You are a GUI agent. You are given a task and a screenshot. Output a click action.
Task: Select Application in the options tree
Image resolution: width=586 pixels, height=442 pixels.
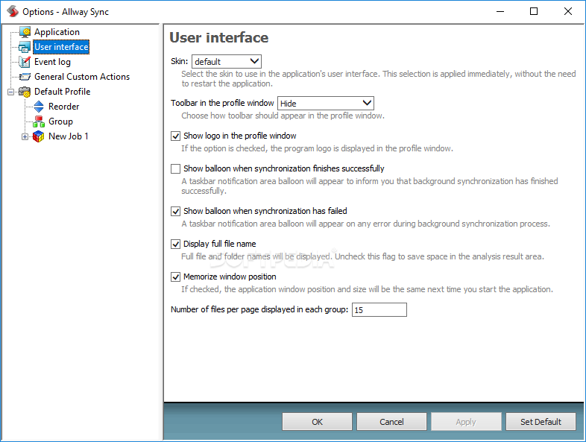tap(57, 32)
